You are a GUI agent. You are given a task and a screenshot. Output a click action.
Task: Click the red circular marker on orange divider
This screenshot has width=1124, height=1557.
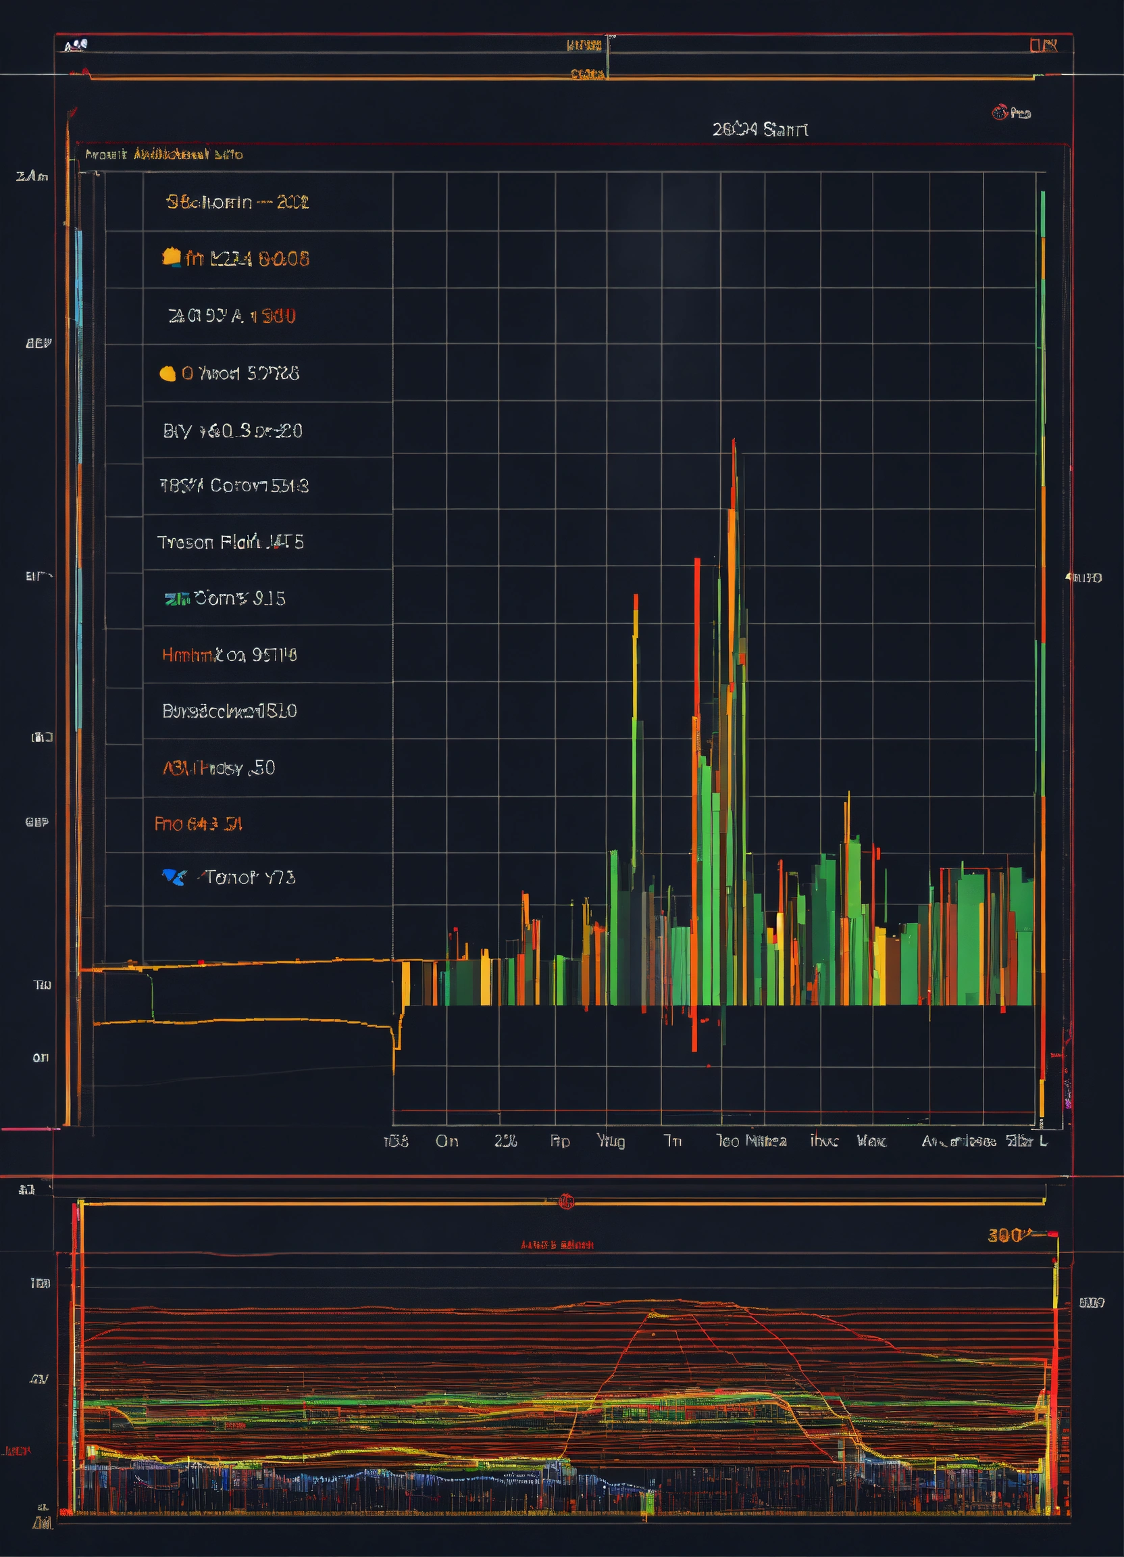point(566,1202)
